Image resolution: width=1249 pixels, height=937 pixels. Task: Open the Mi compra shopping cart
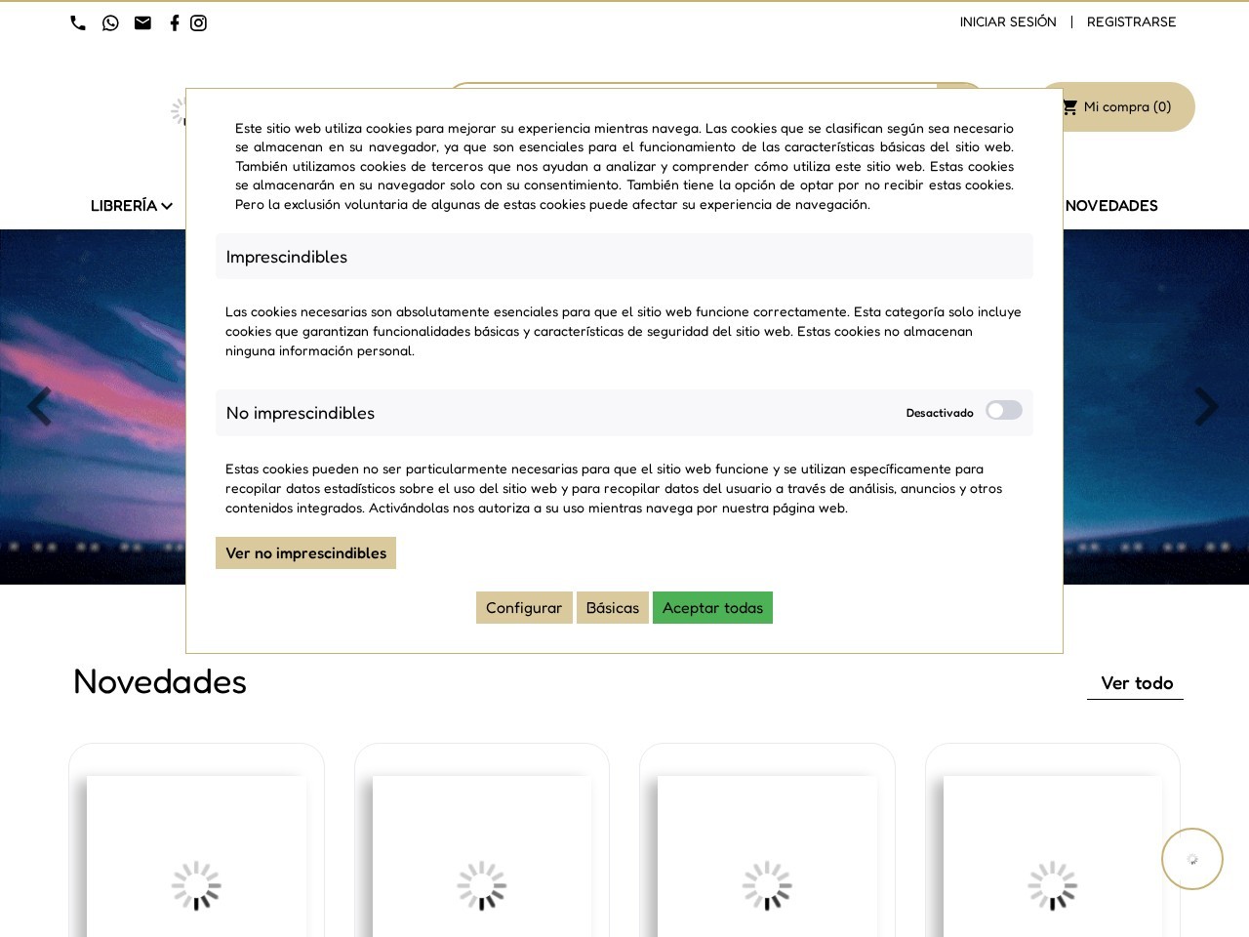(x=1116, y=107)
